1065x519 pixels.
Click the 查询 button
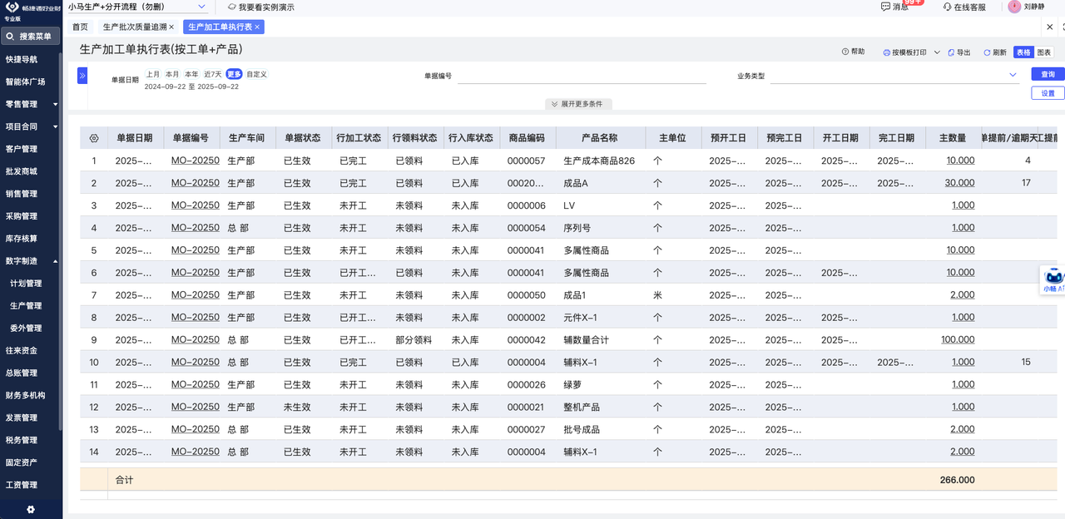[1048, 75]
